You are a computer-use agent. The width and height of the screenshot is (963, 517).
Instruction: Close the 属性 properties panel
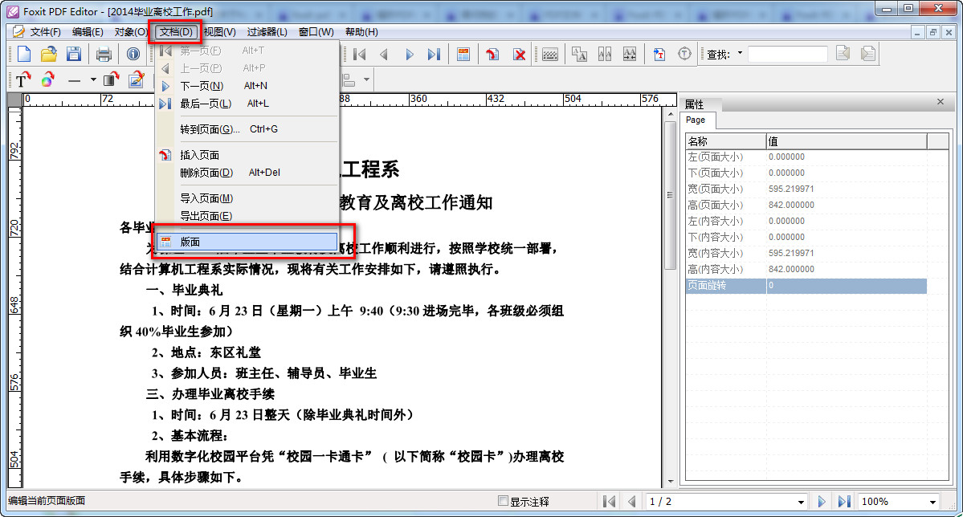pos(940,103)
